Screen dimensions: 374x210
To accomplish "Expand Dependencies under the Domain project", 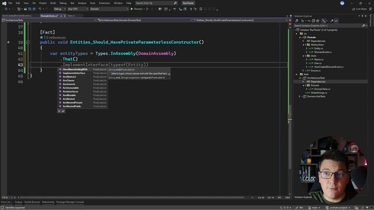I will point(304,41).
